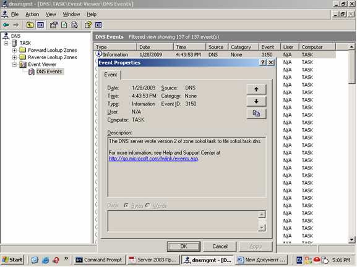The image size is (357, 267).
Task: Open the Action menu
Action: click(x=32, y=14)
